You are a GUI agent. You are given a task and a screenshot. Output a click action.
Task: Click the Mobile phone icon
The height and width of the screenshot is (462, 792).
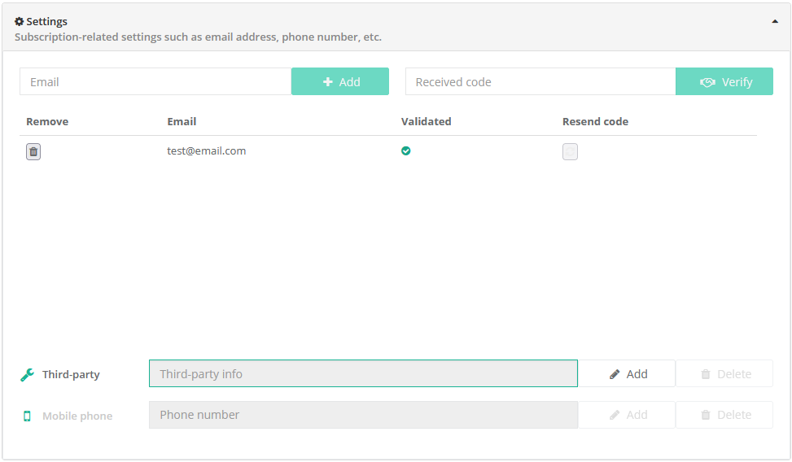point(28,416)
